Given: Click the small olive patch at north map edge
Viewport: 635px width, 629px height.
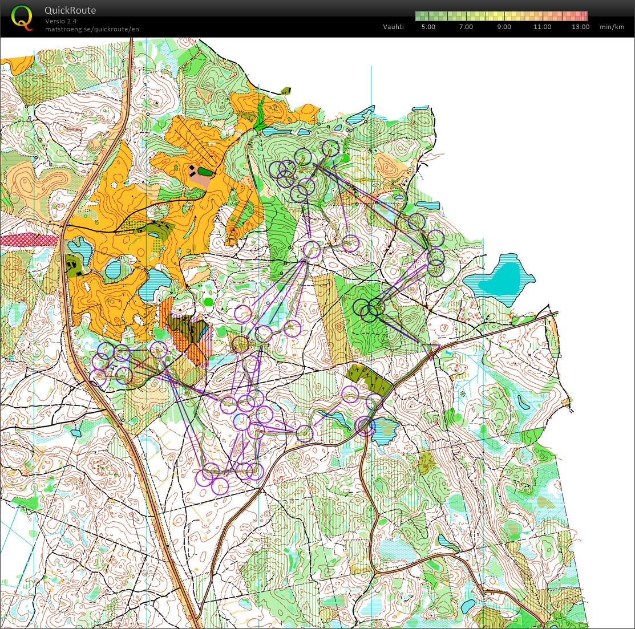Looking at the screenshot, I should 286,91.
